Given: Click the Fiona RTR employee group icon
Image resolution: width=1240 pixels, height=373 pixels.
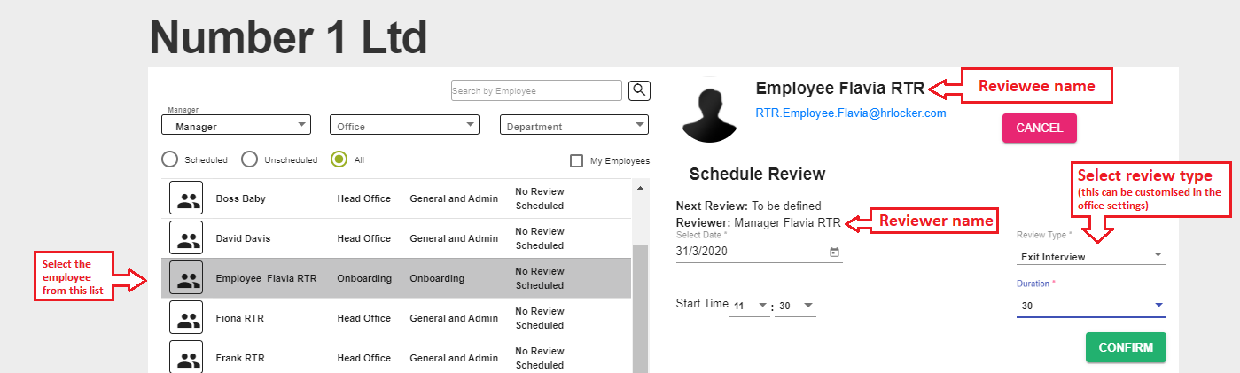Looking at the screenshot, I should coord(186,318).
